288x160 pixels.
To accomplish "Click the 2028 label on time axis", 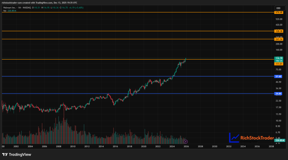I will pos(200,146).
